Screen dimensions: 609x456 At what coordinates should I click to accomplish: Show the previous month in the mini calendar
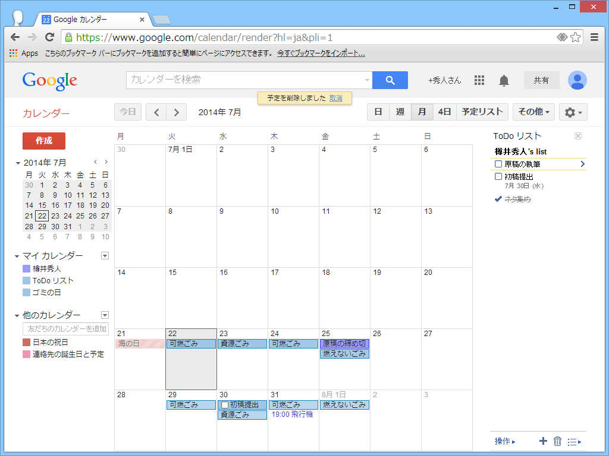(96, 162)
